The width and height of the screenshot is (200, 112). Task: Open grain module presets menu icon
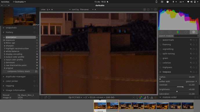click(x=197, y=58)
